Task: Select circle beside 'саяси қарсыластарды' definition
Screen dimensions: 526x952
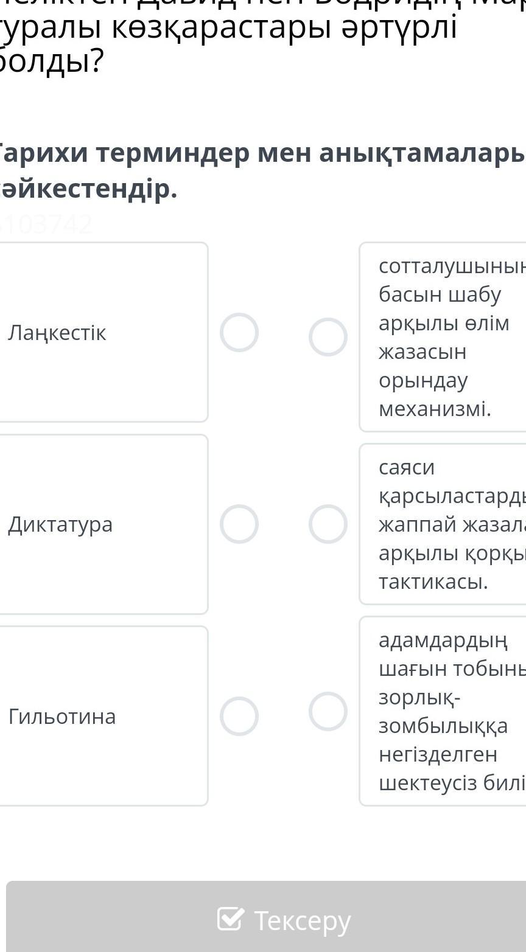Action: 328,524
